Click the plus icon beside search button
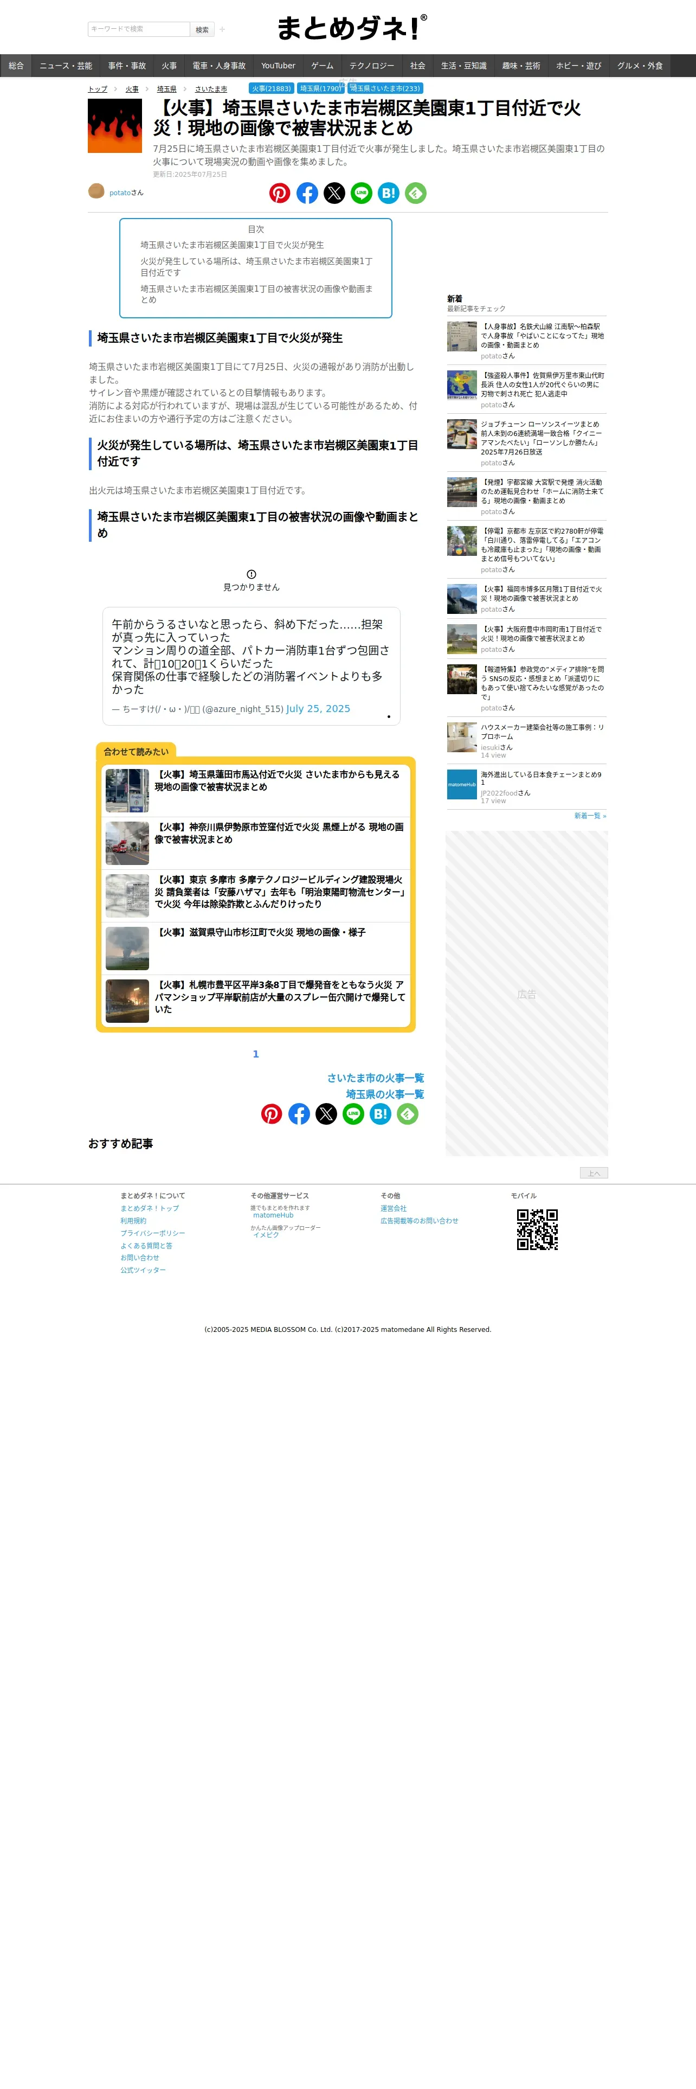 (222, 29)
